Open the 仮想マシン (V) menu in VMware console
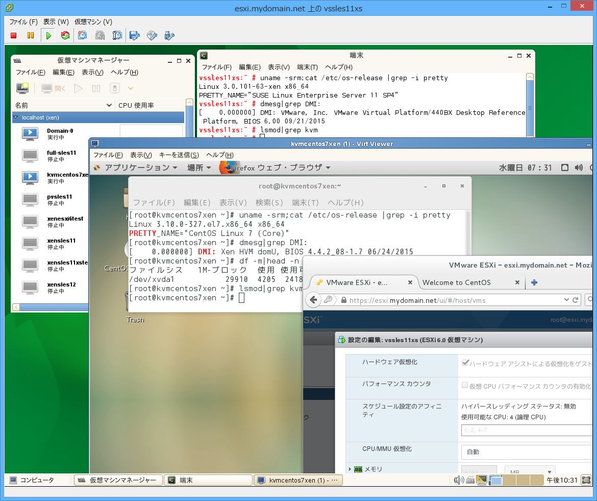 [93, 22]
